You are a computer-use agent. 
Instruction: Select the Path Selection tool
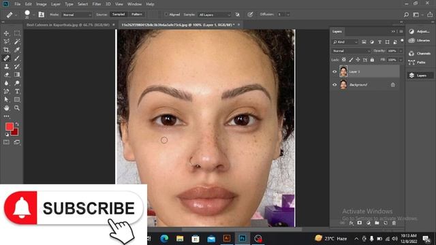tap(6, 99)
